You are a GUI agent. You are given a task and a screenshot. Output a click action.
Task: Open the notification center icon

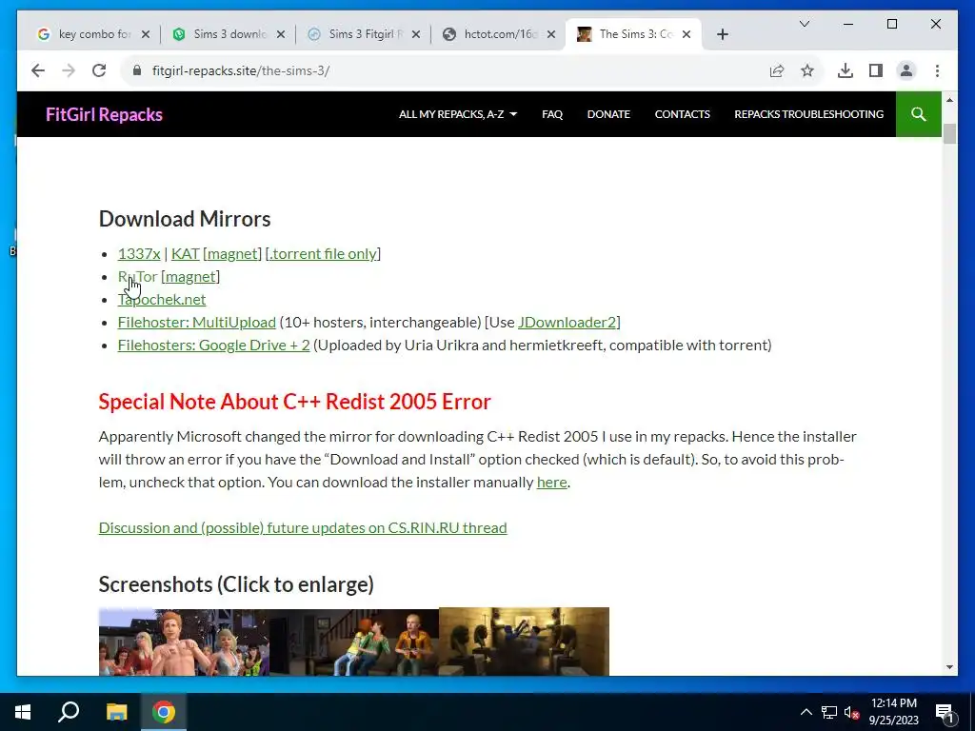point(945,712)
